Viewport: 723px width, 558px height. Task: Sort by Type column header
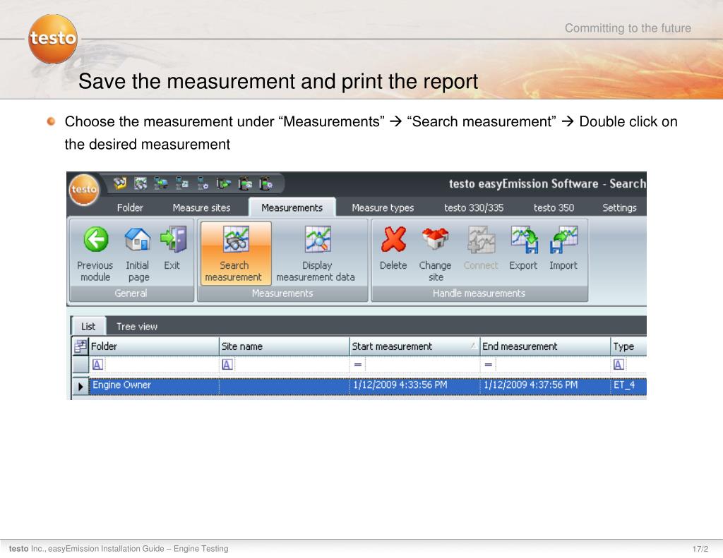pos(629,346)
